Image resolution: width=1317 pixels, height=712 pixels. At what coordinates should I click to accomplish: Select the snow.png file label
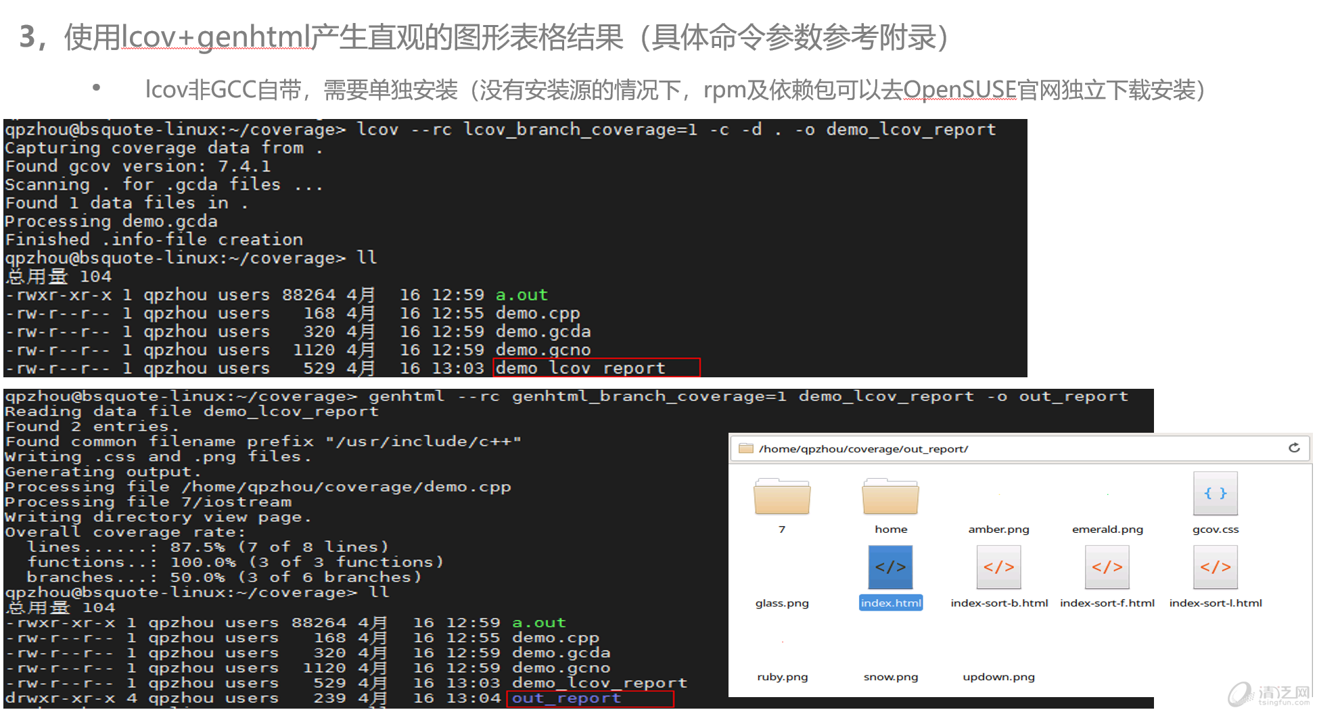(x=890, y=677)
